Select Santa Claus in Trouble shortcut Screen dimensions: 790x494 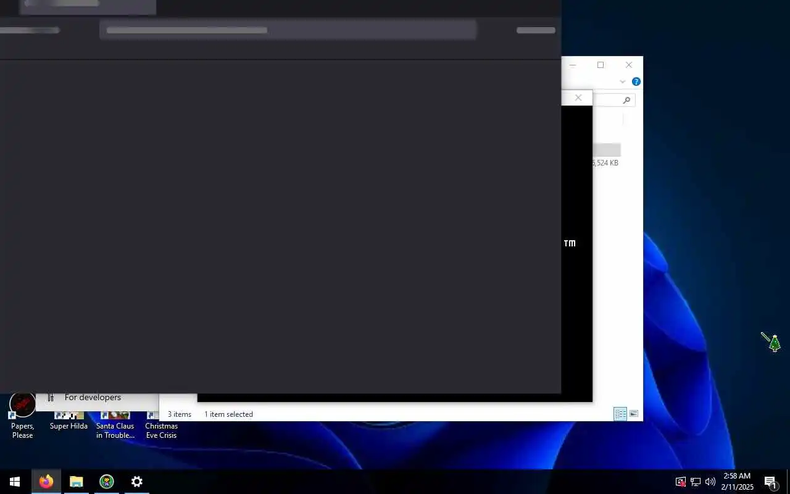[115, 425]
